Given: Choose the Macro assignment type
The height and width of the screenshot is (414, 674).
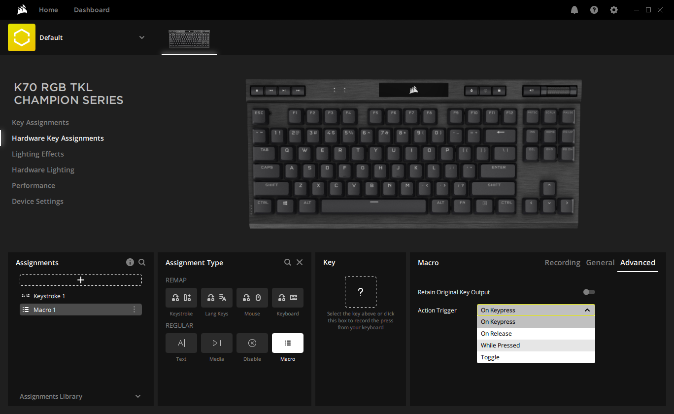Looking at the screenshot, I should point(288,343).
